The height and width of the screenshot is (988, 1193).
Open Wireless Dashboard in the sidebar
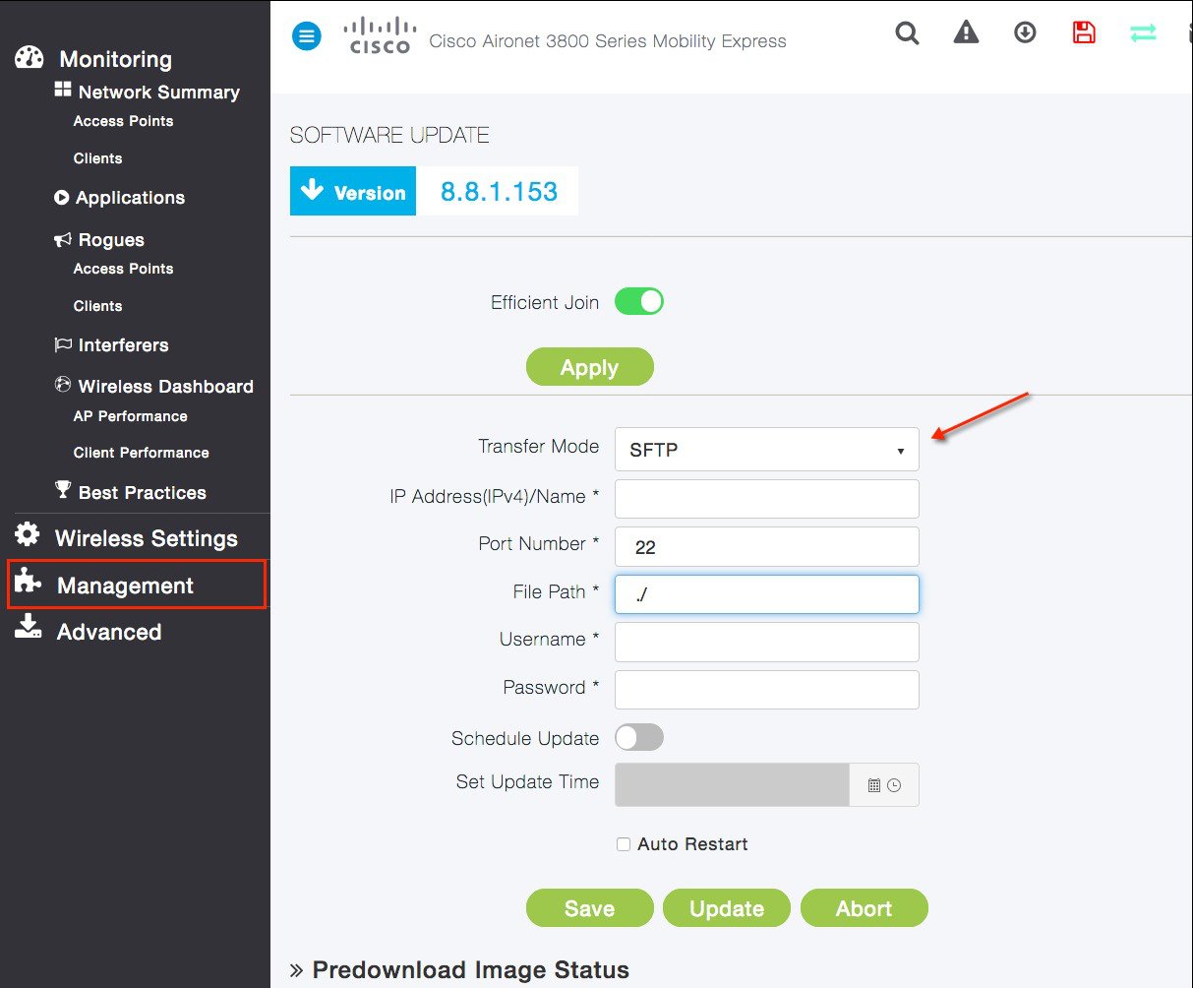165,387
